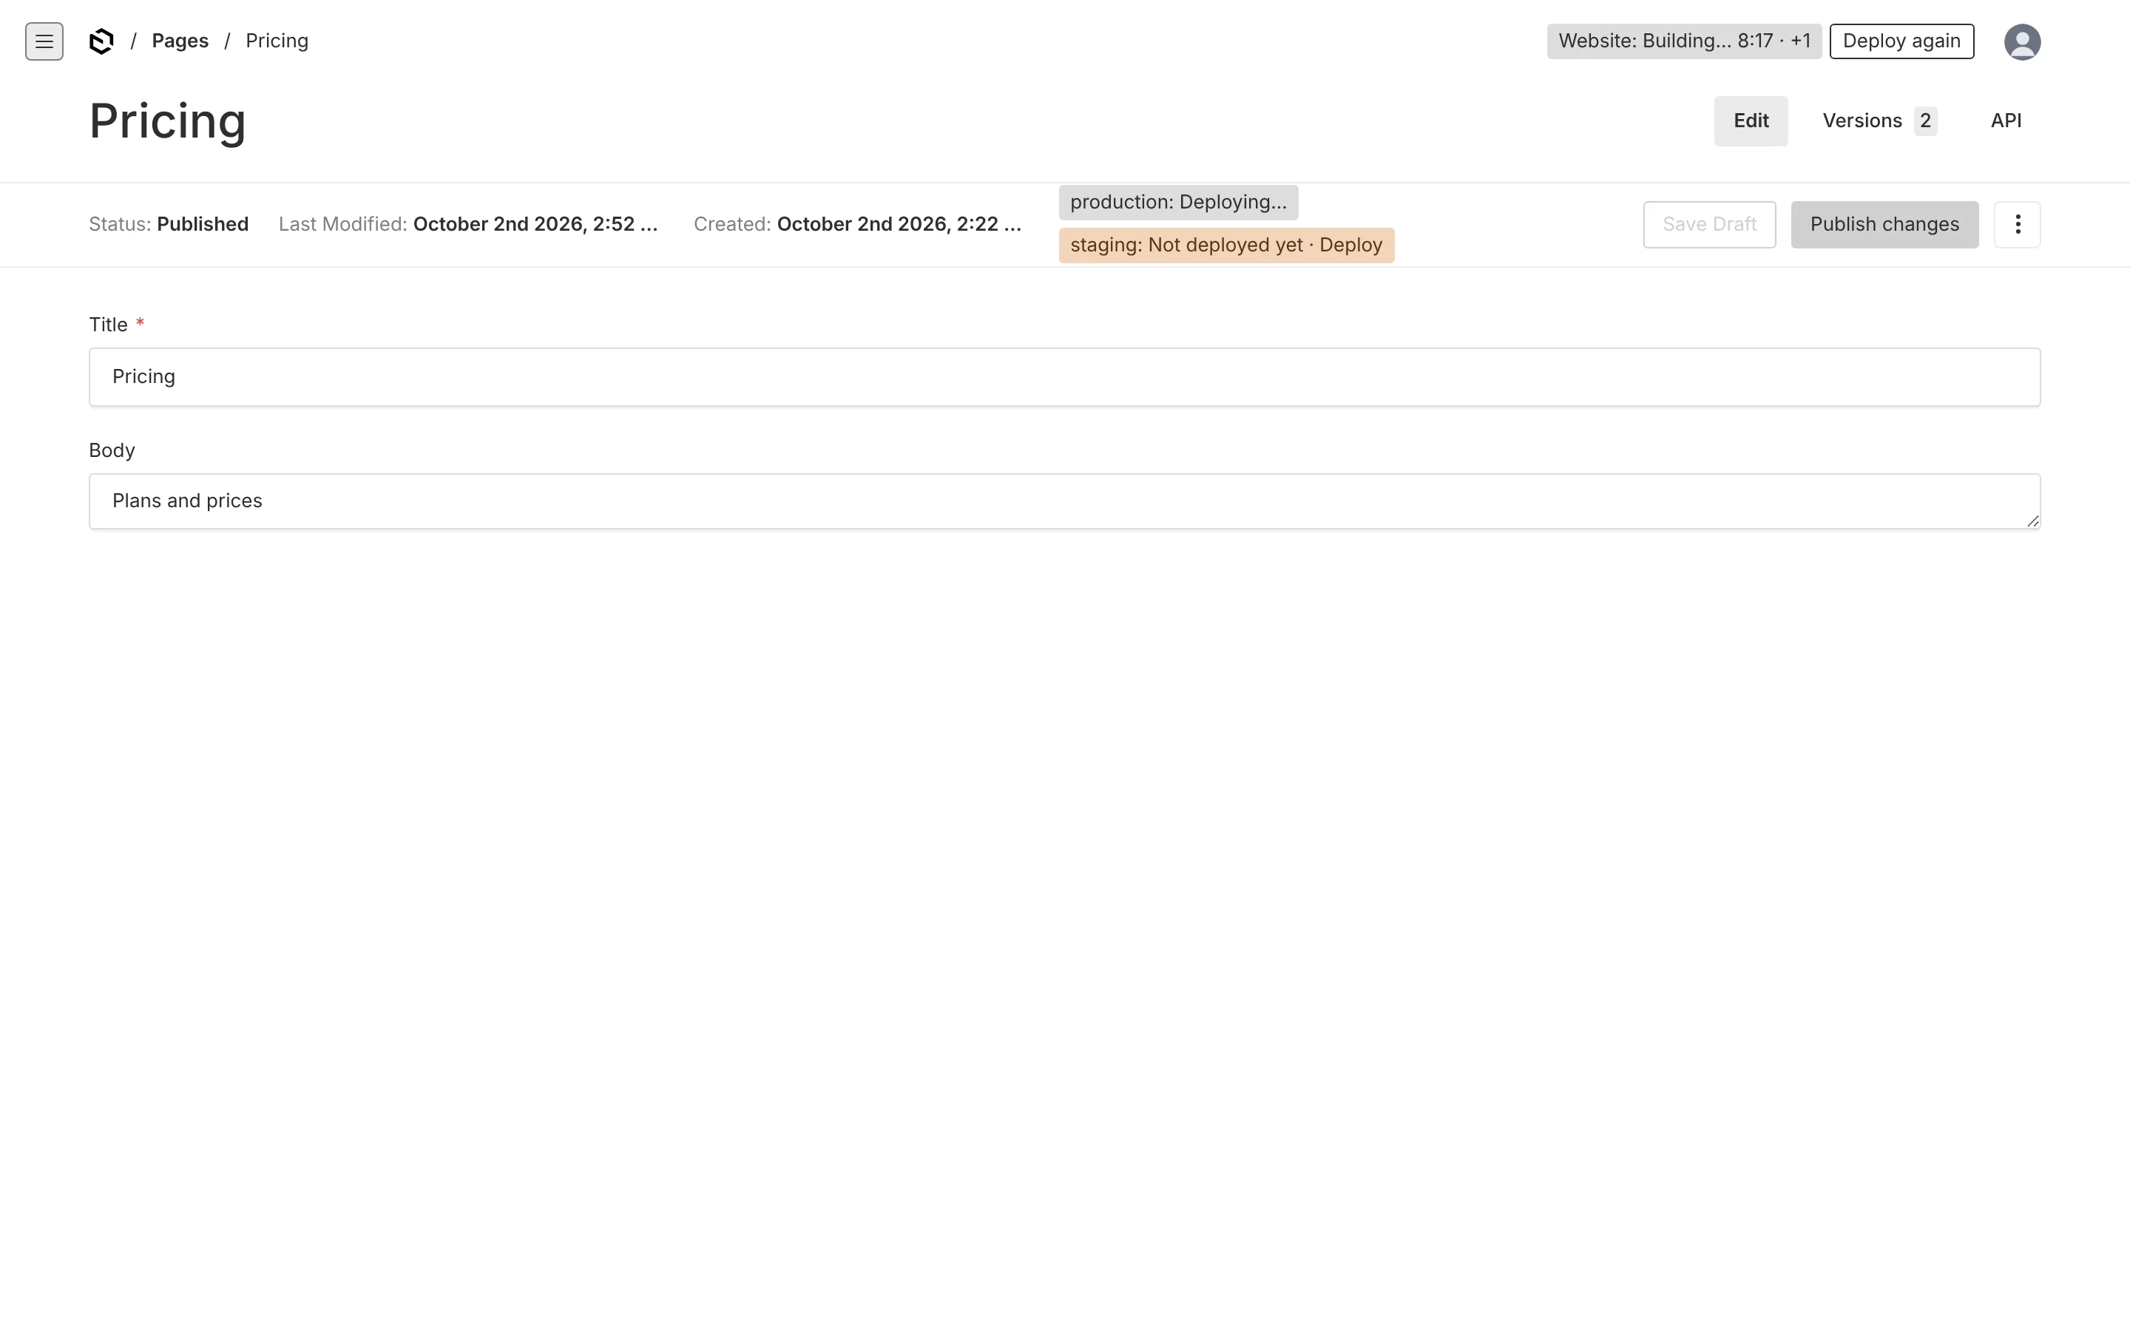Click the Website Building status badge
This screenshot has height=1331, width=2130.
pos(1684,41)
